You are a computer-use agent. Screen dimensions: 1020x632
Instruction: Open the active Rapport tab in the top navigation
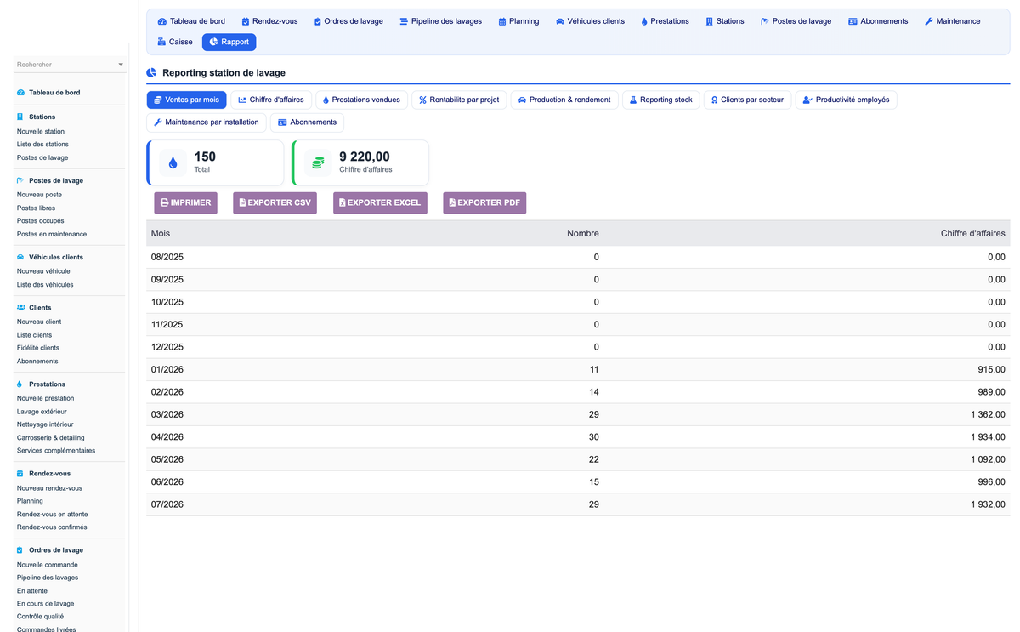click(x=229, y=42)
